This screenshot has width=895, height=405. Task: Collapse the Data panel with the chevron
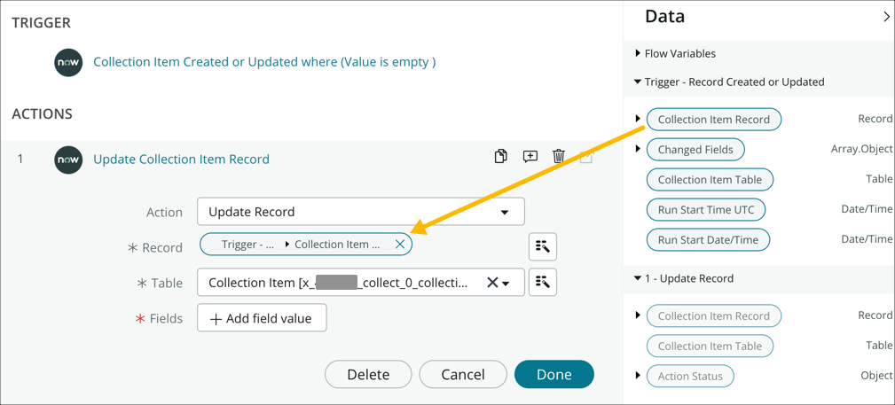click(x=885, y=17)
